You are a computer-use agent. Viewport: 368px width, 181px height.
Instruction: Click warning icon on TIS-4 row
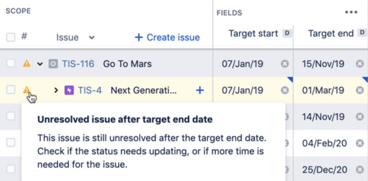click(x=27, y=90)
